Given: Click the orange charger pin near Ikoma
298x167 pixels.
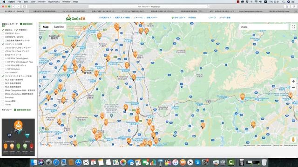Looking at the screenshot, I should [x=95, y=131].
